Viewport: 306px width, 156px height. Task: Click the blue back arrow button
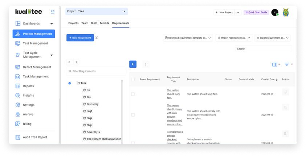[x=133, y=64]
